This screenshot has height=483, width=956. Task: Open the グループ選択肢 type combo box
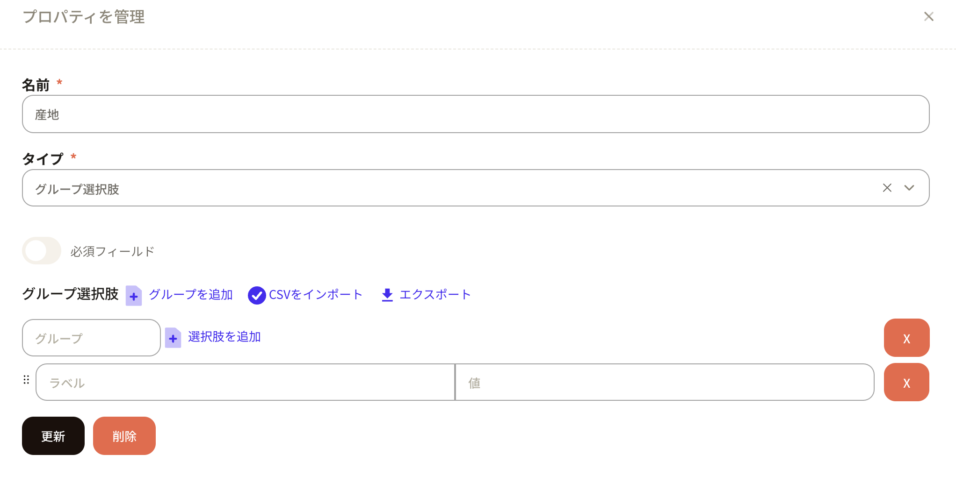[476, 188]
